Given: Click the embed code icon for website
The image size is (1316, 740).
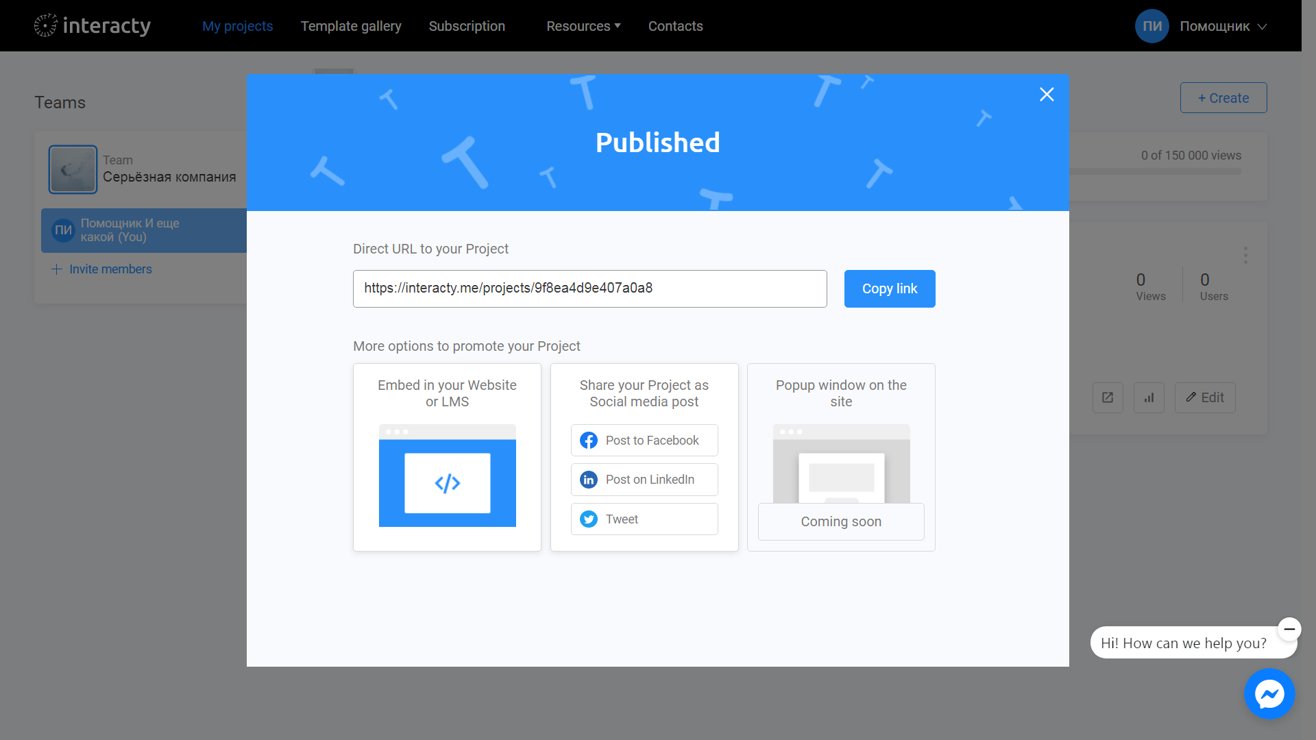Looking at the screenshot, I should click(x=448, y=482).
